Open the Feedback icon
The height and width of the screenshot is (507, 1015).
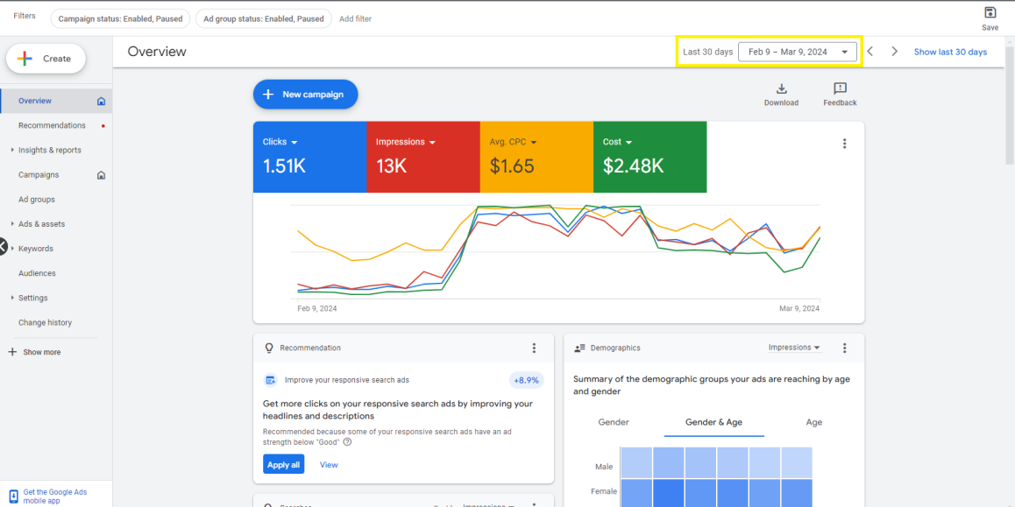(841, 88)
